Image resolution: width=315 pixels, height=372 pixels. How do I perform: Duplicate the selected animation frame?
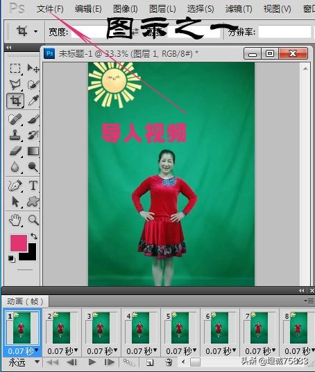(x=150, y=362)
